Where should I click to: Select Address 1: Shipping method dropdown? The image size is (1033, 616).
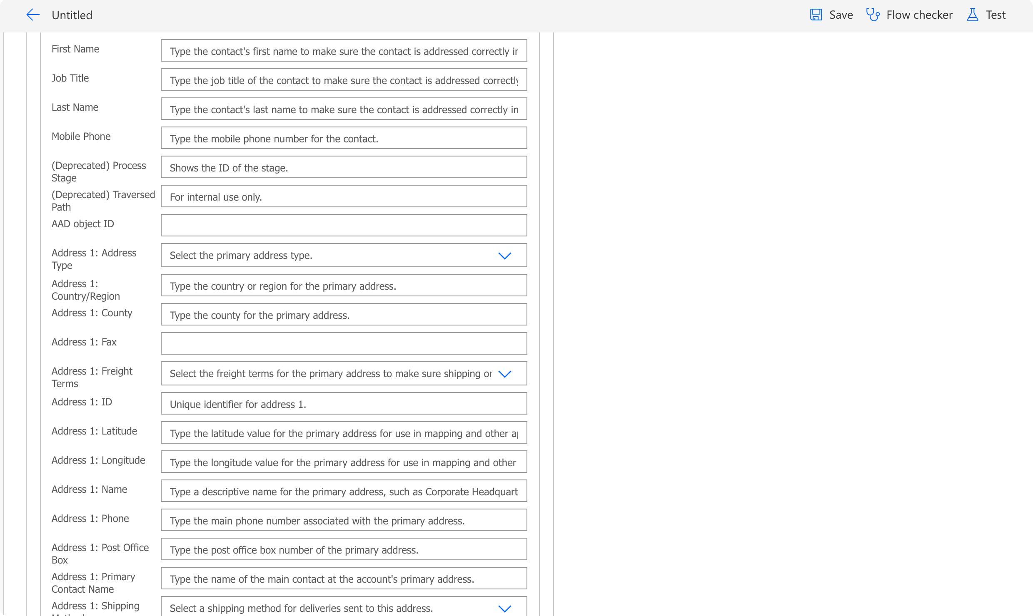505,609
